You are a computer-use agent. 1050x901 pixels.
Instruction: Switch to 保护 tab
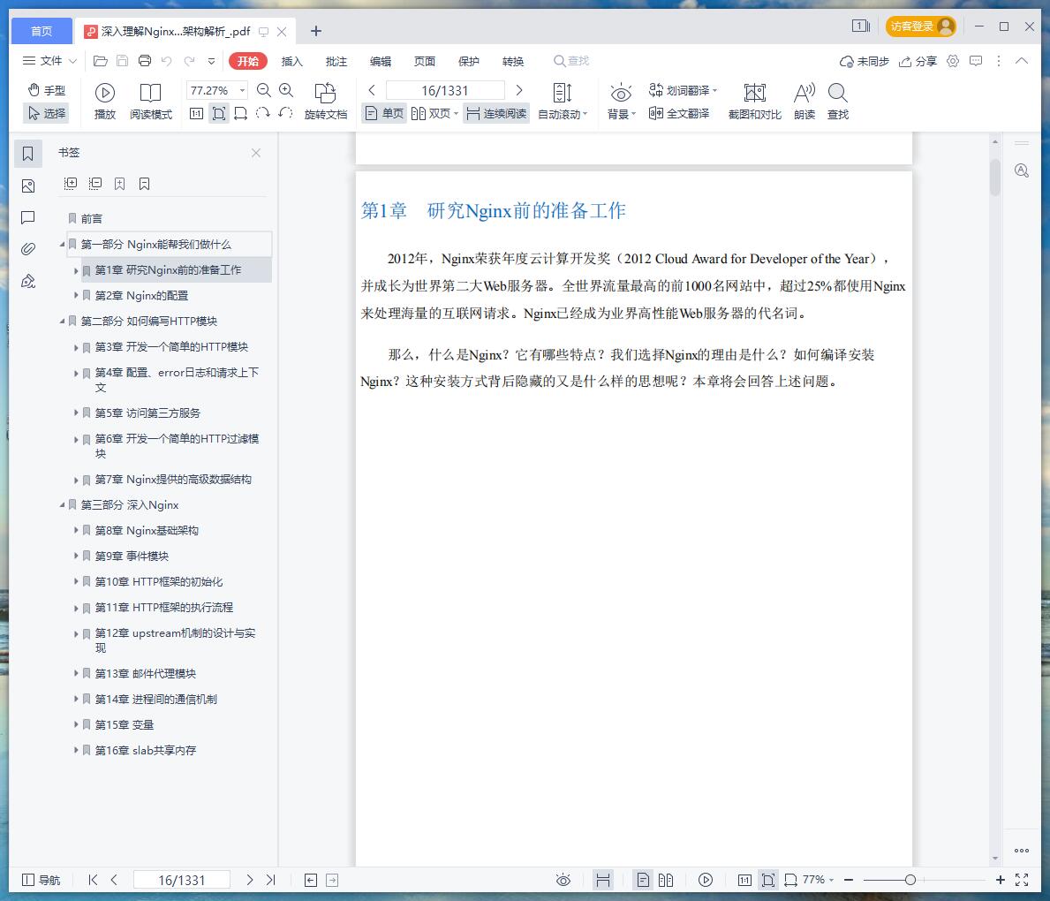pos(469,62)
